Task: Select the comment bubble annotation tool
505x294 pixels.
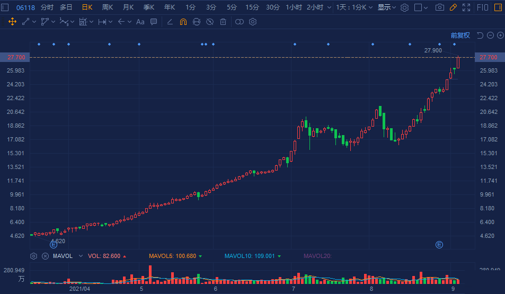Action: [x=154, y=22]
